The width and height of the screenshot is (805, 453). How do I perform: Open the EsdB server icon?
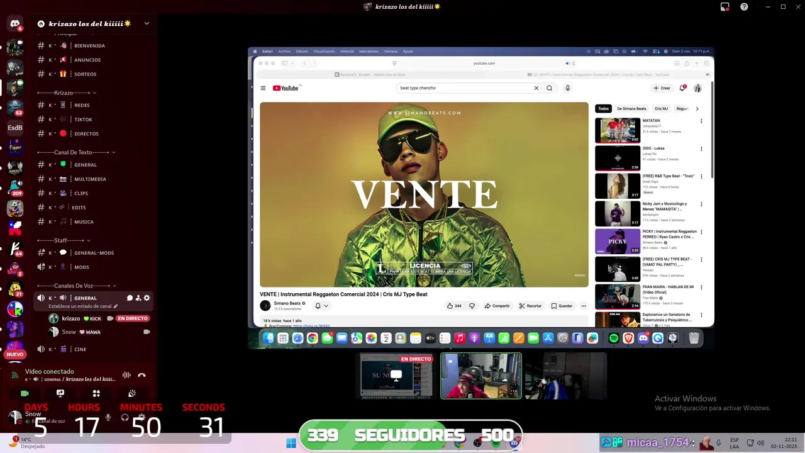pyautogui.click(x=15, y=128)
